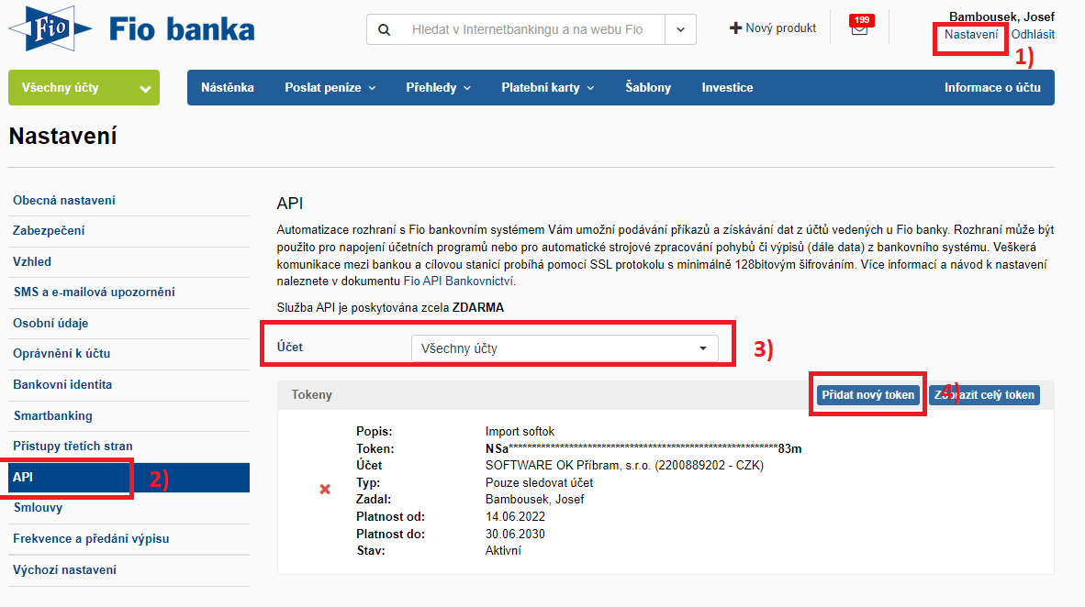Open the Všechny účty green account selector
The image size is (1085, 607).
(x=84, y=88)
